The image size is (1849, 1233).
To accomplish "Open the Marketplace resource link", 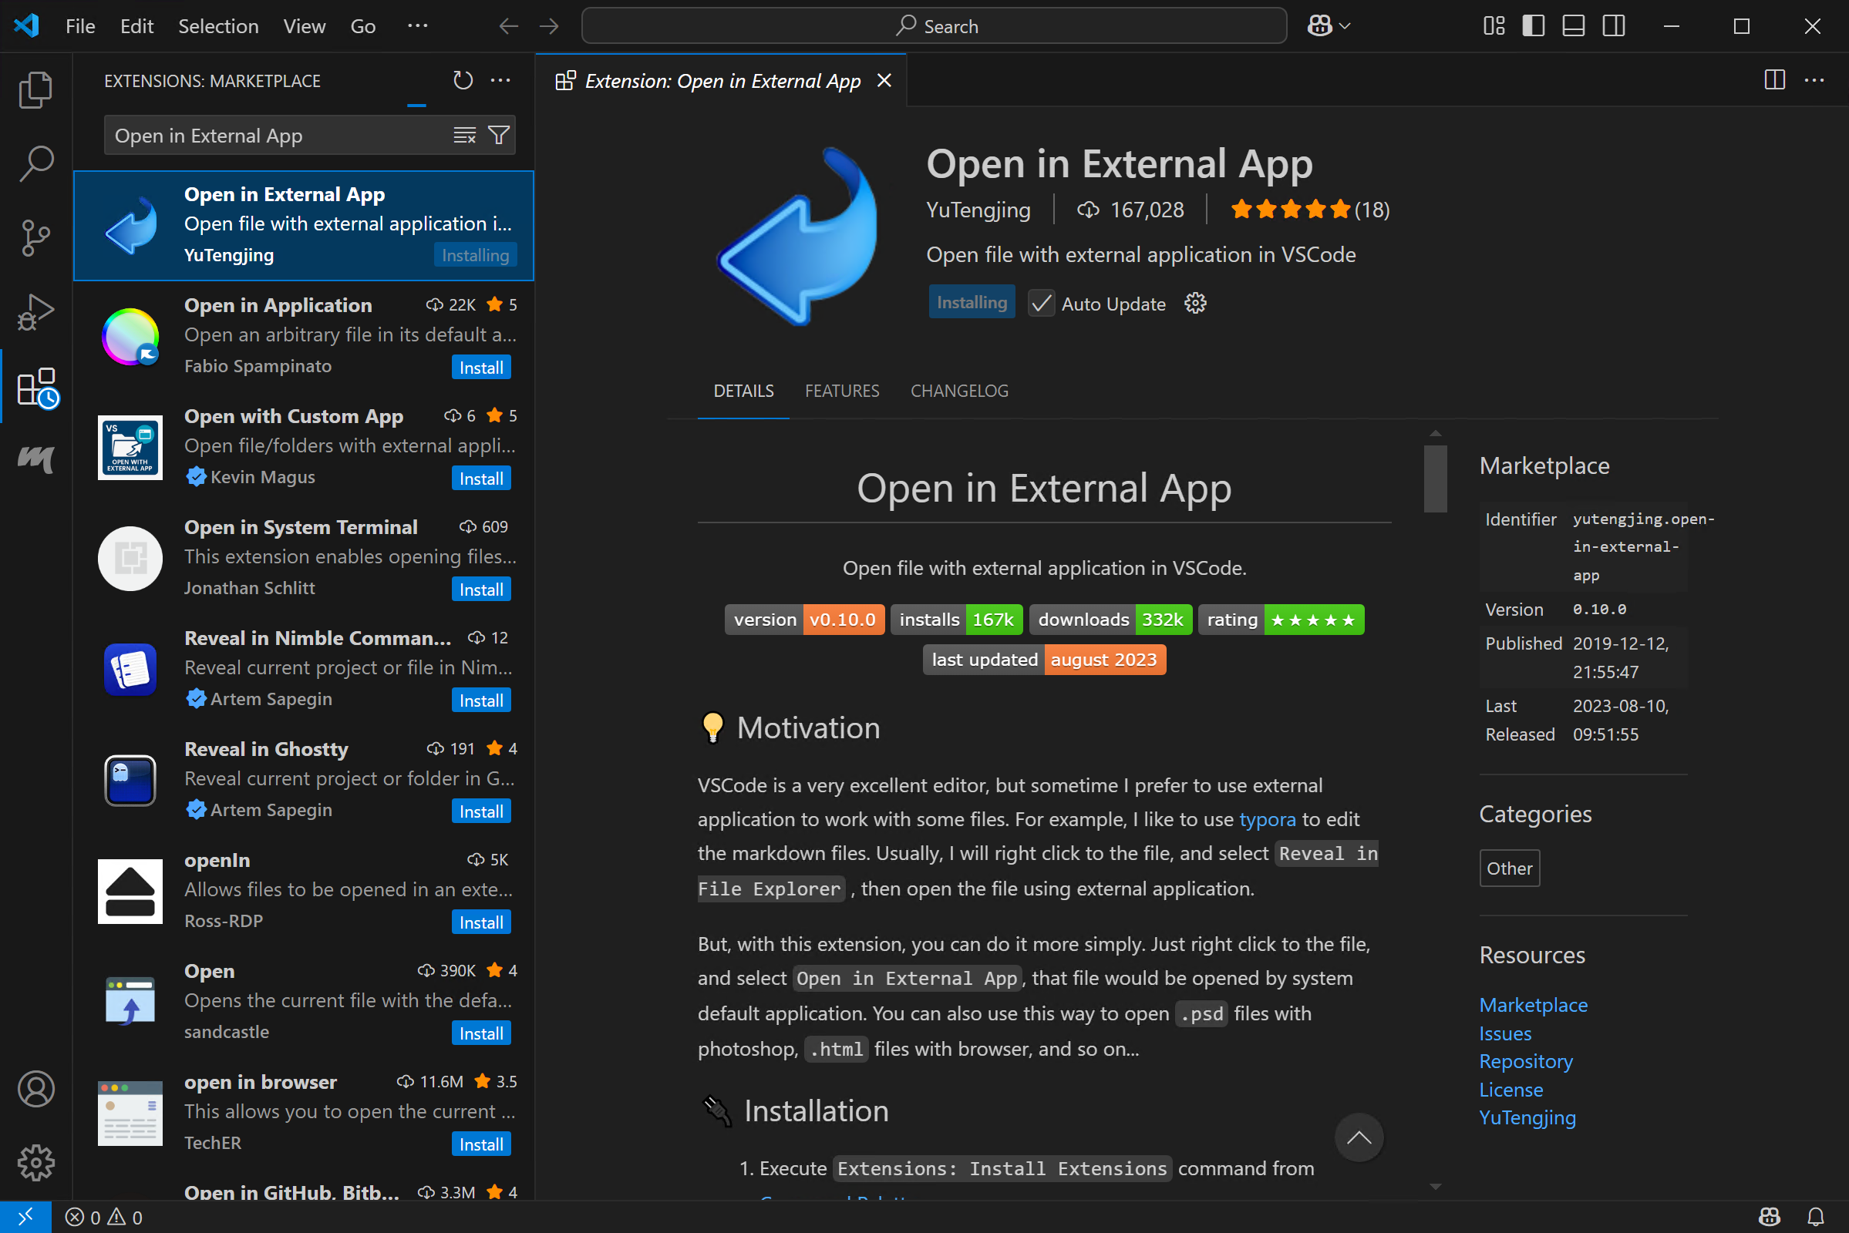I will click(x=1533, y=1005).
